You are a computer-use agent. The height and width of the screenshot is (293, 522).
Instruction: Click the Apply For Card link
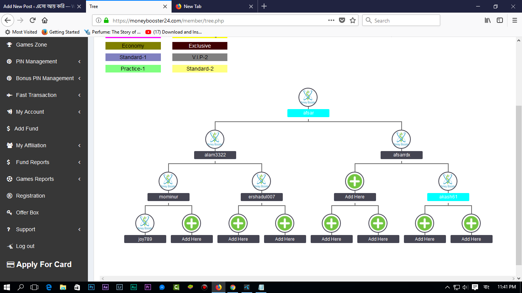44,264
